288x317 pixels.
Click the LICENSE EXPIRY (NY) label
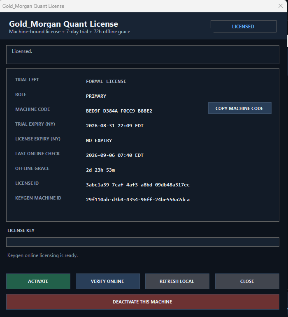[38, 139]
